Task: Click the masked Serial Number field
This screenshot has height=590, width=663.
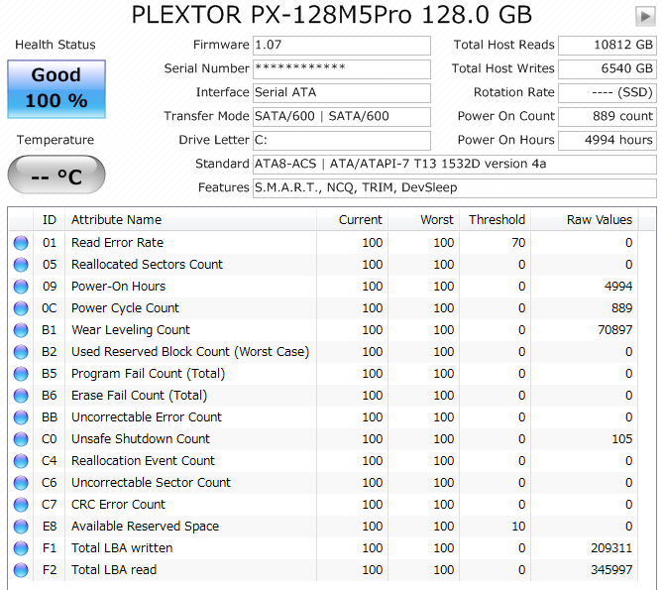Action: (342, 69)
